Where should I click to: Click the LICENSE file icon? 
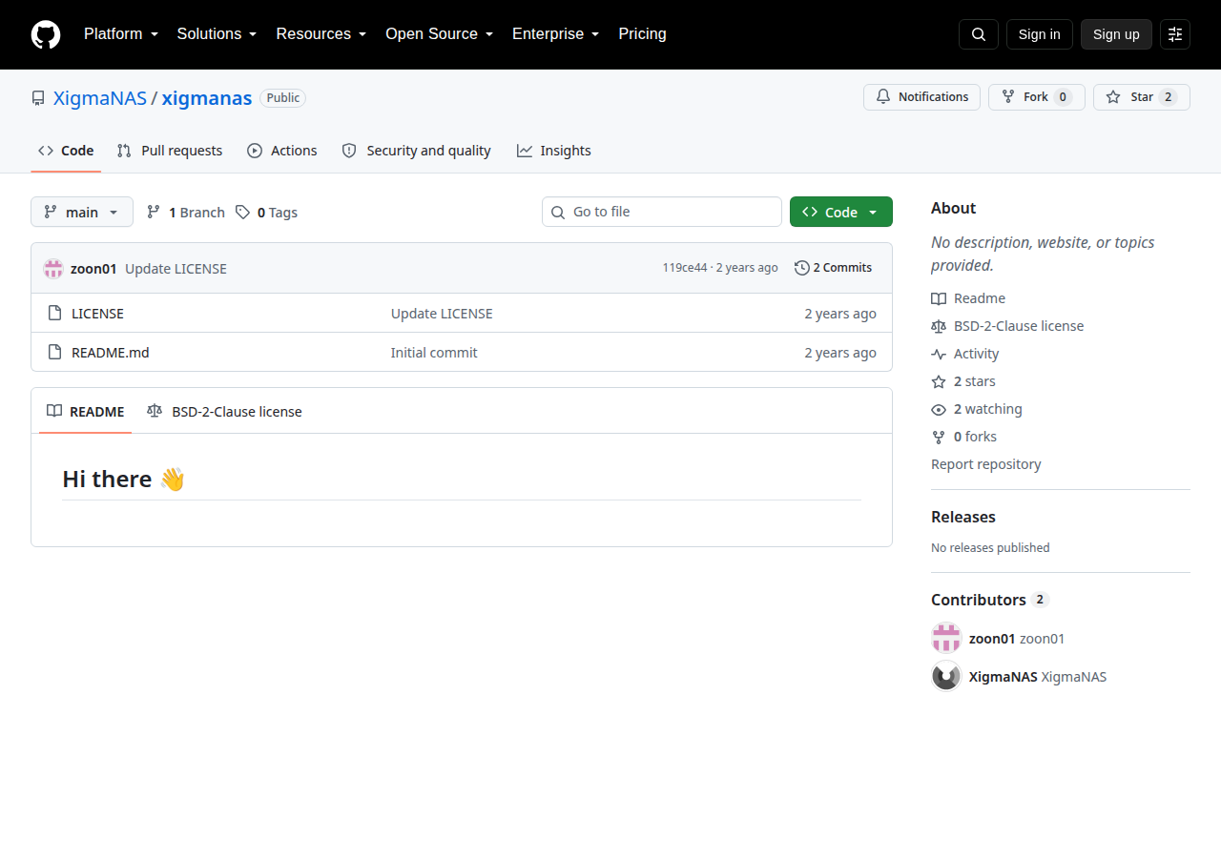(54, 314)
